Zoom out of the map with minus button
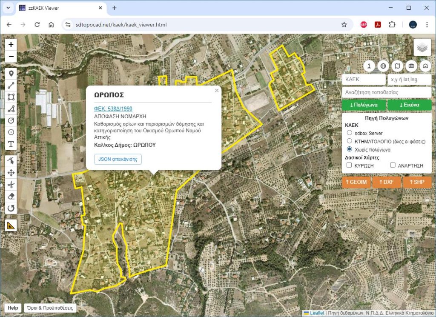 (x=11, y=57)
